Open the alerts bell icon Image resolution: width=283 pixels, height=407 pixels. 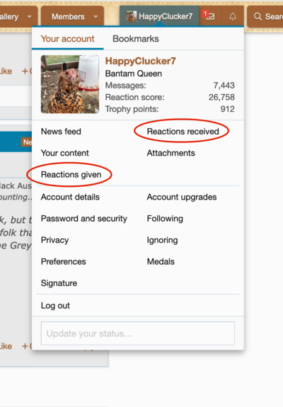pyautogui.click(x=233, y=16)
